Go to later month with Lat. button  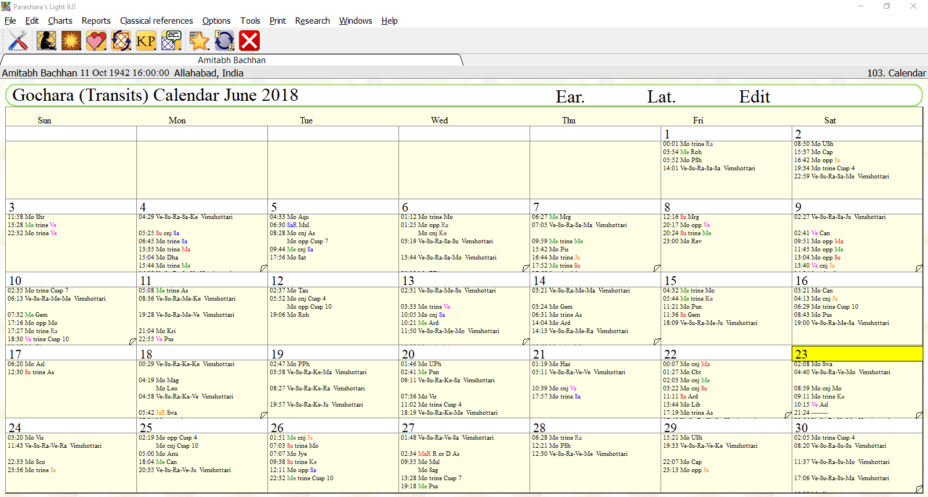pos(662,97)
